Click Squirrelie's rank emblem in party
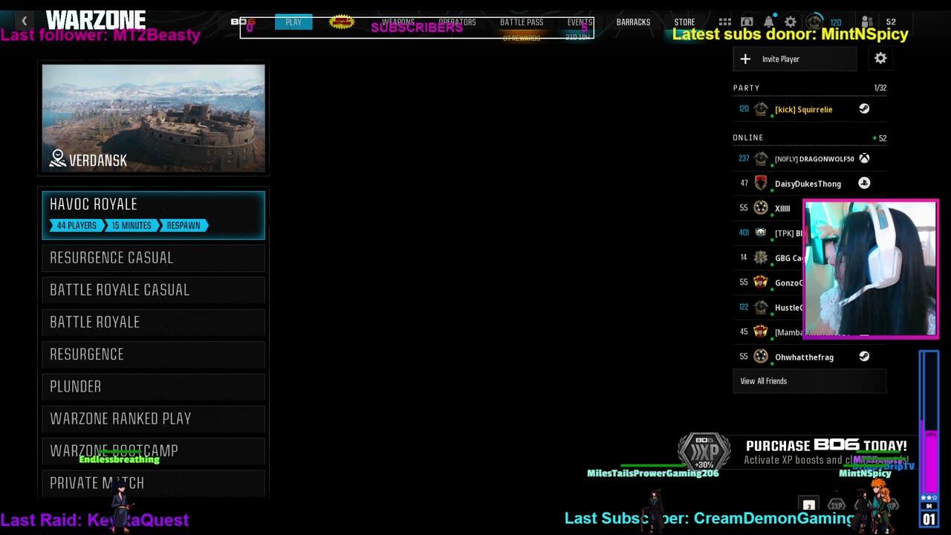The image size is (951, 535). [x=761, y=109]
